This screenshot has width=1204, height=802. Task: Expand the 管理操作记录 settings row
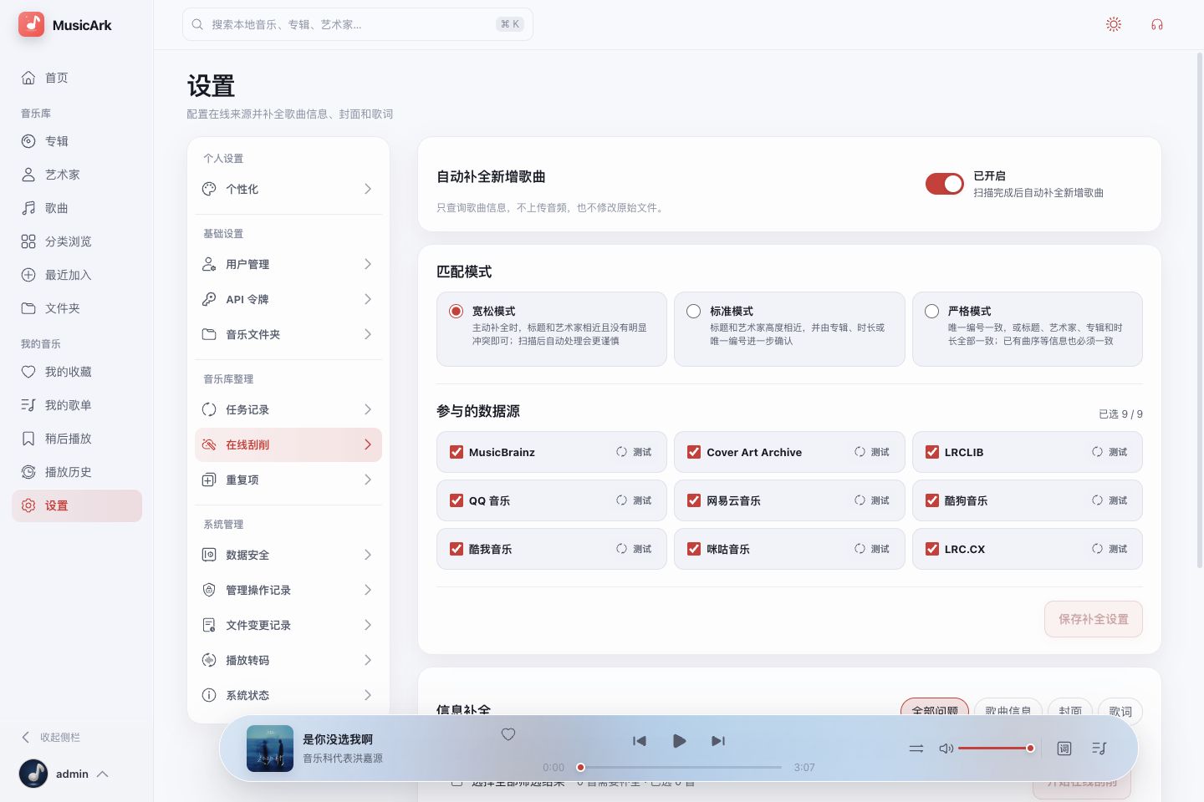pos(288,590)
